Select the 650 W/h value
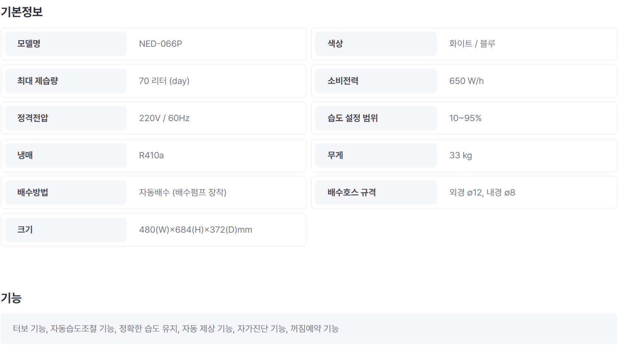This screenshot has width=618, height=345. tap(466, 81)
